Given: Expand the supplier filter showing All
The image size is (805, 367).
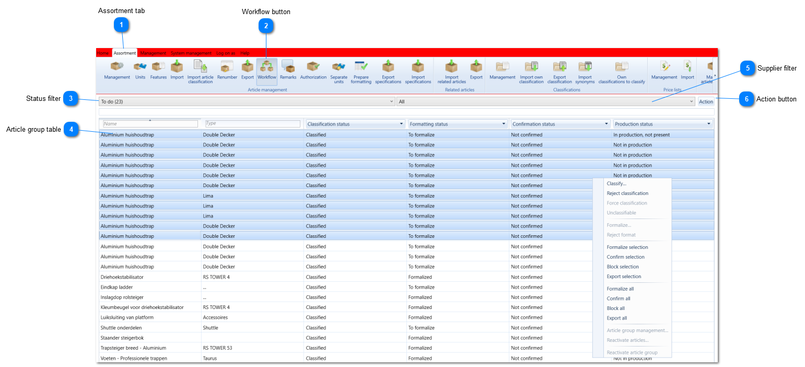Looking at the screenshot, I should [x=546, y=101].
